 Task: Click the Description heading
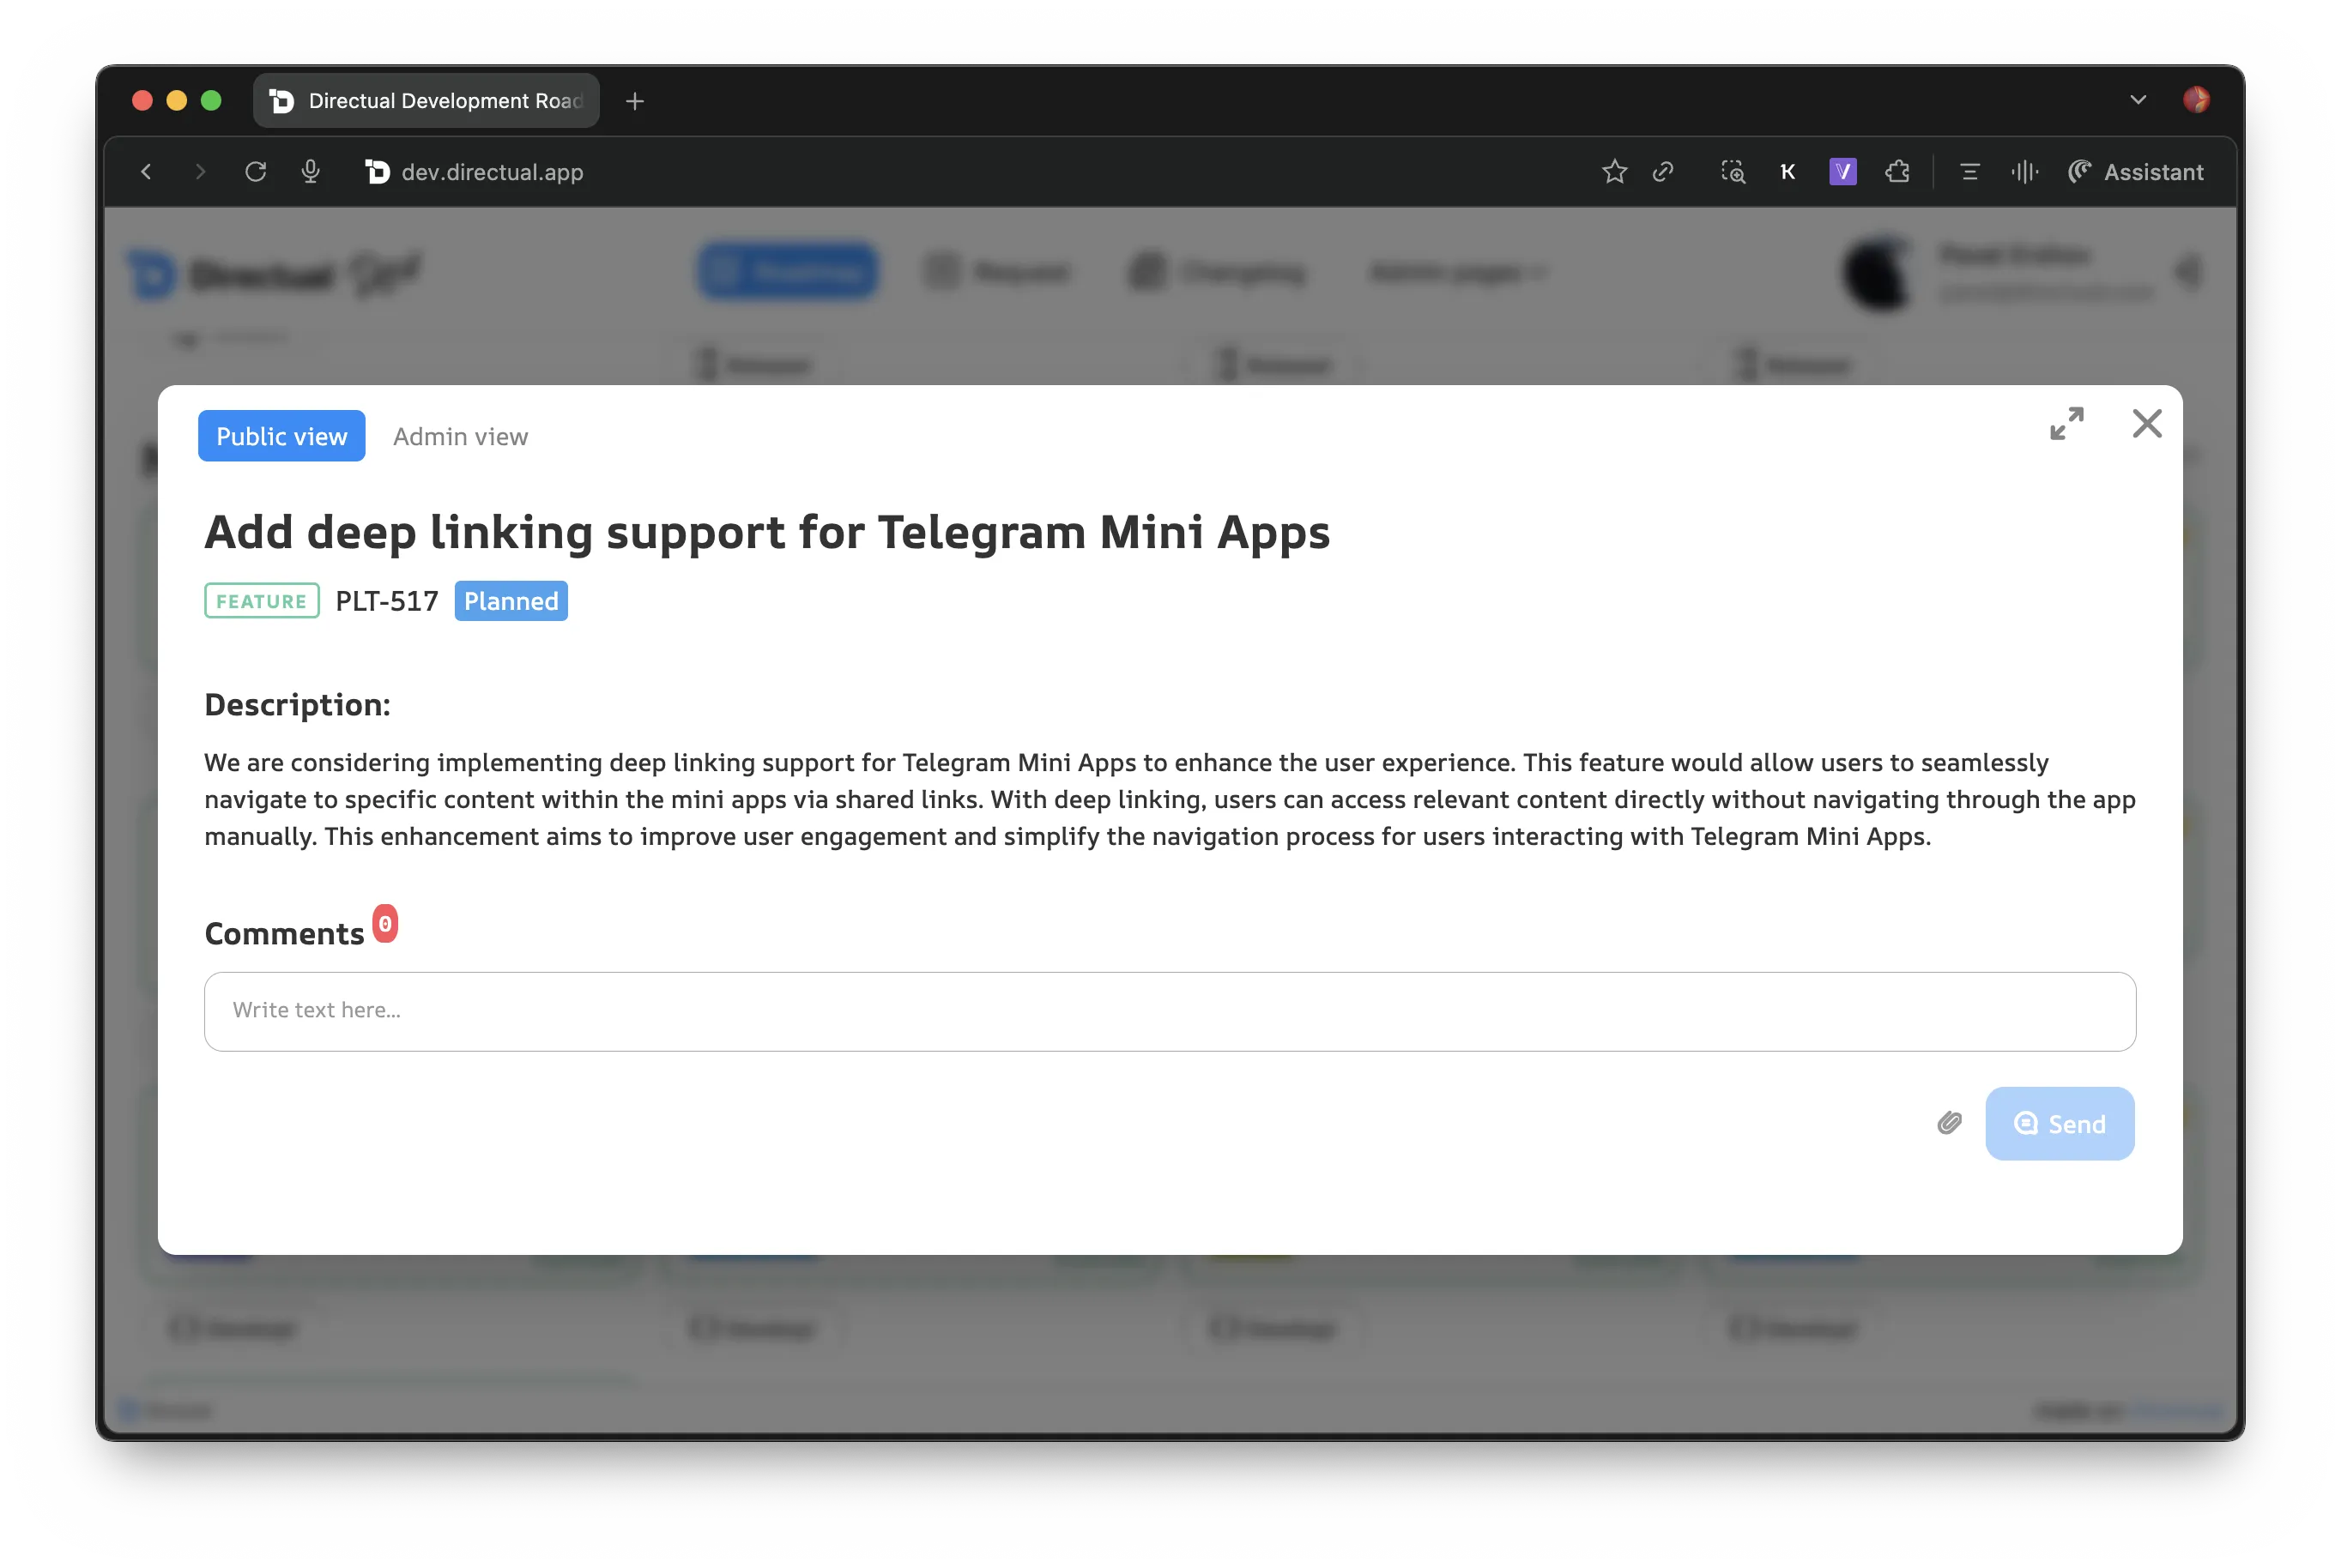(x=297, y=705)
